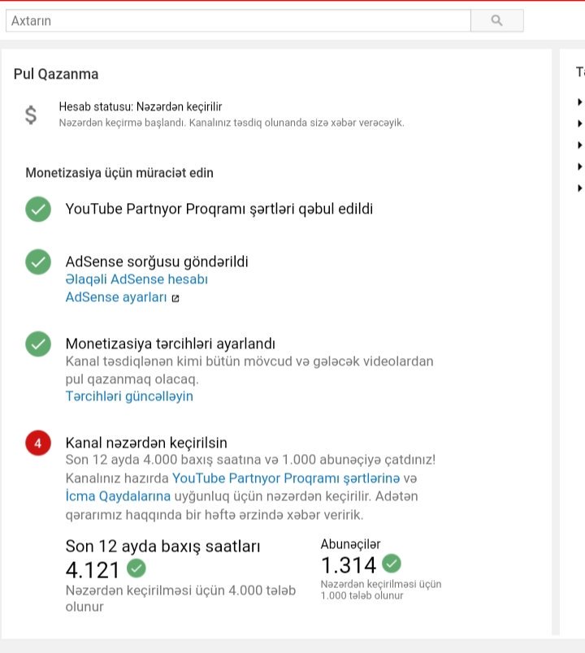Expand the fourth arrow in right sidebar
This screenshot has height=653, width=585.
[579, 166]
